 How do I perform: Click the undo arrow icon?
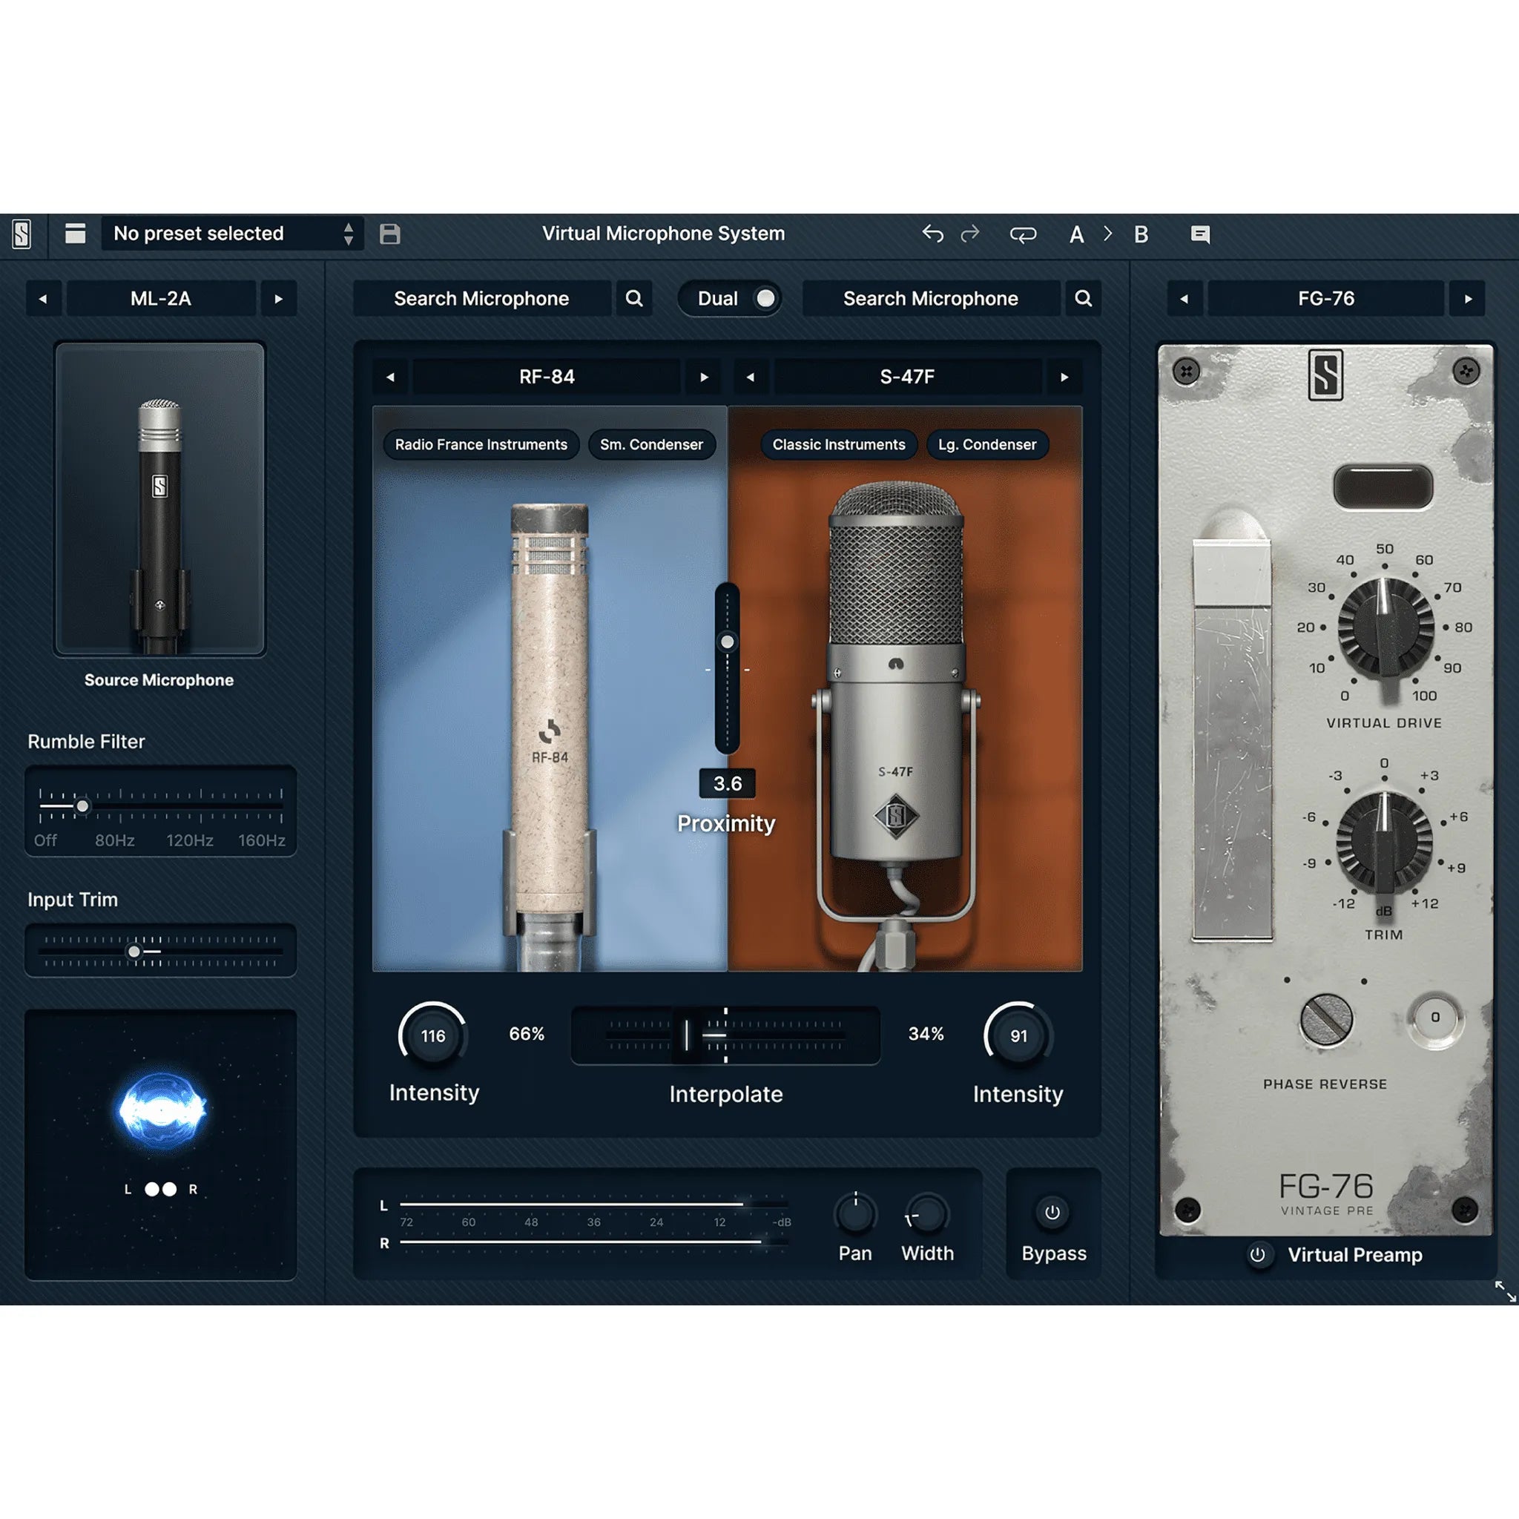pos(932,234)
